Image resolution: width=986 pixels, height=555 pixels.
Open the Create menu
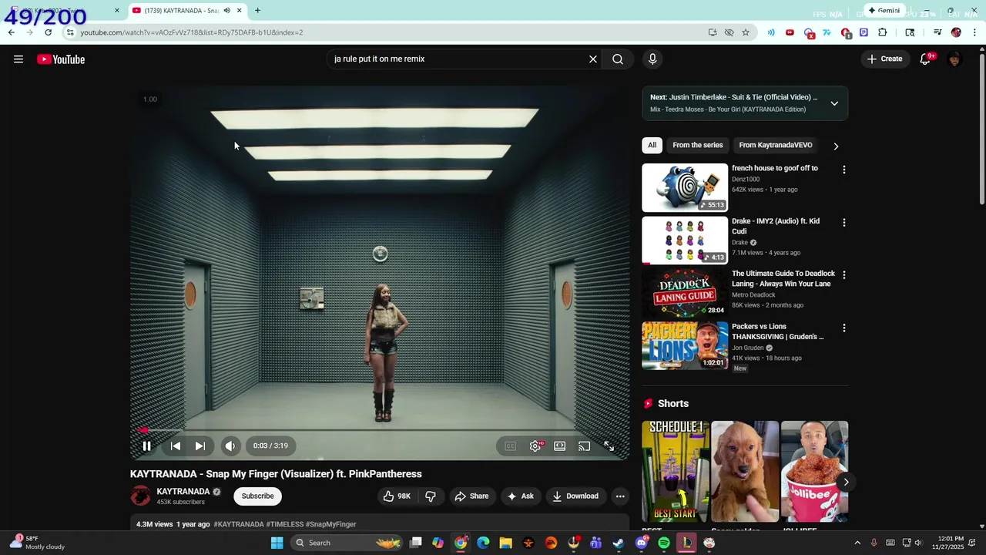tap(884, 59)
